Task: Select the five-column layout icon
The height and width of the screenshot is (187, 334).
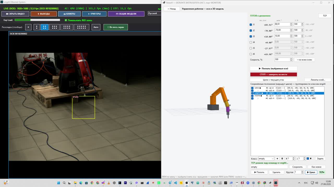Action: tap(81, 27)
